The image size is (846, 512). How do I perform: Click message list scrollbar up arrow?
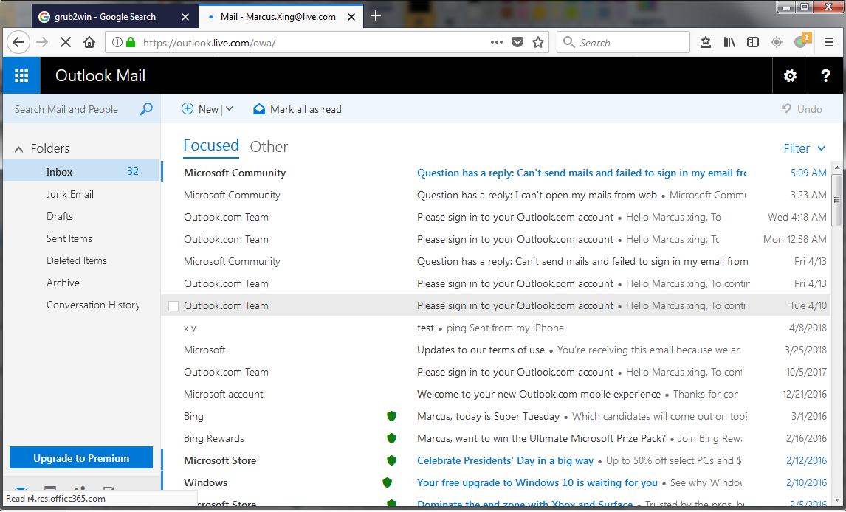click(x=837, y=167)
